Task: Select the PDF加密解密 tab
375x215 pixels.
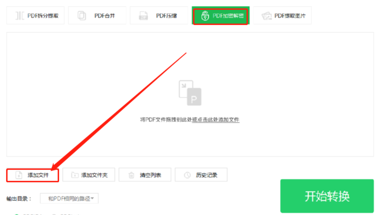Action: [x=220, y=16]
